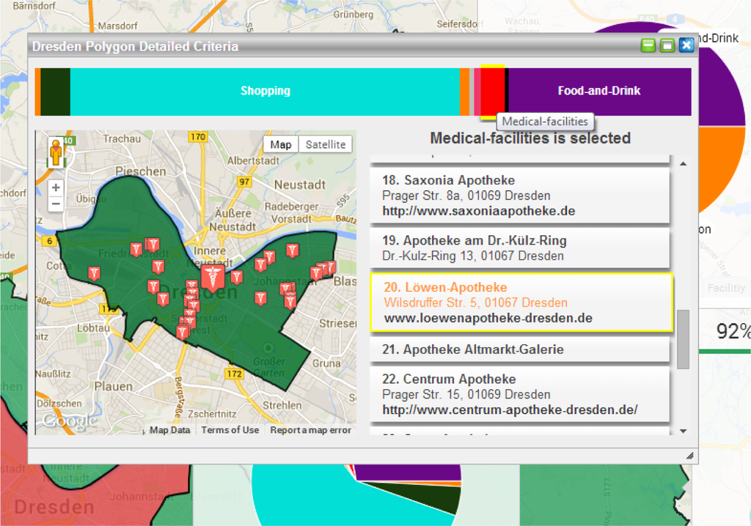Click the Google logo on map
This screenshot has height=526, width=751.
[x=70, y=421]
